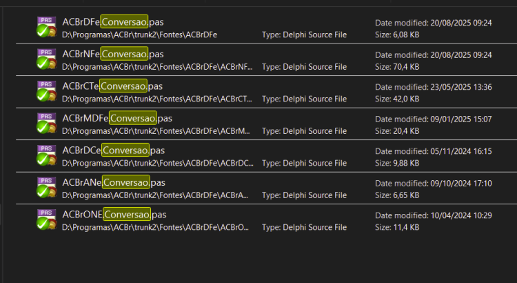The width and height of the screenshot is (517, 283).
Task: Click Date modified 20/08/2025 09:24 for ACBrNFe
Action: tap(434, 55)
